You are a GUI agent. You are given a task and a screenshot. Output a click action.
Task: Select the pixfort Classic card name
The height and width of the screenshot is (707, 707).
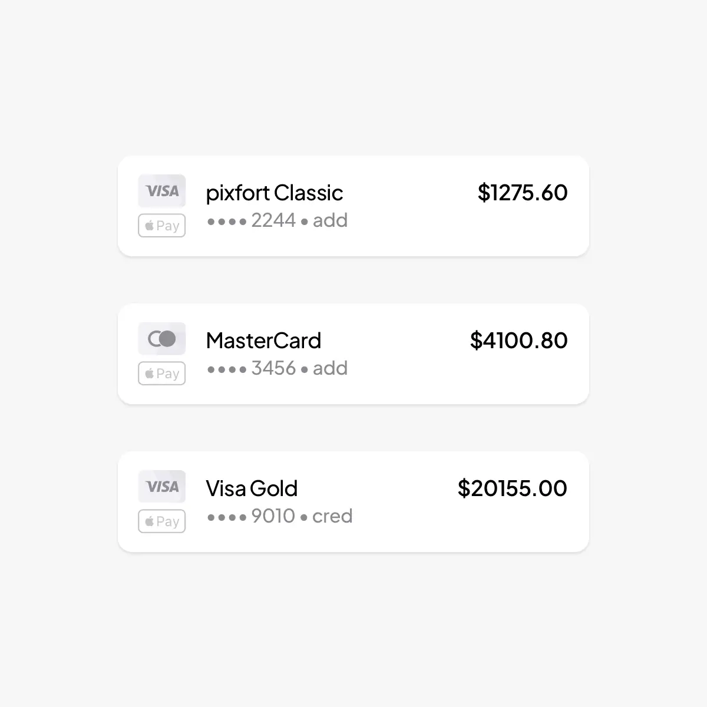(274, 193)
